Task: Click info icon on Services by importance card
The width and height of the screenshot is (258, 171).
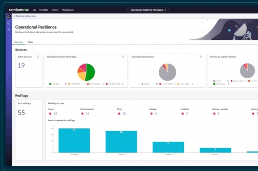Action: [x=201, y=56]
